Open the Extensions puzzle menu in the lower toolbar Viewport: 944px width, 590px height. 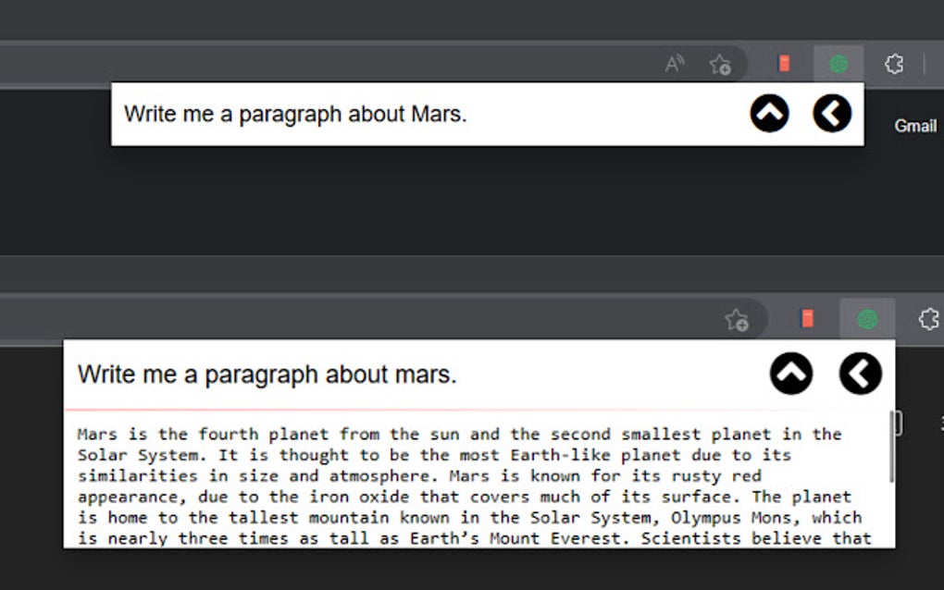click(928, 319)
